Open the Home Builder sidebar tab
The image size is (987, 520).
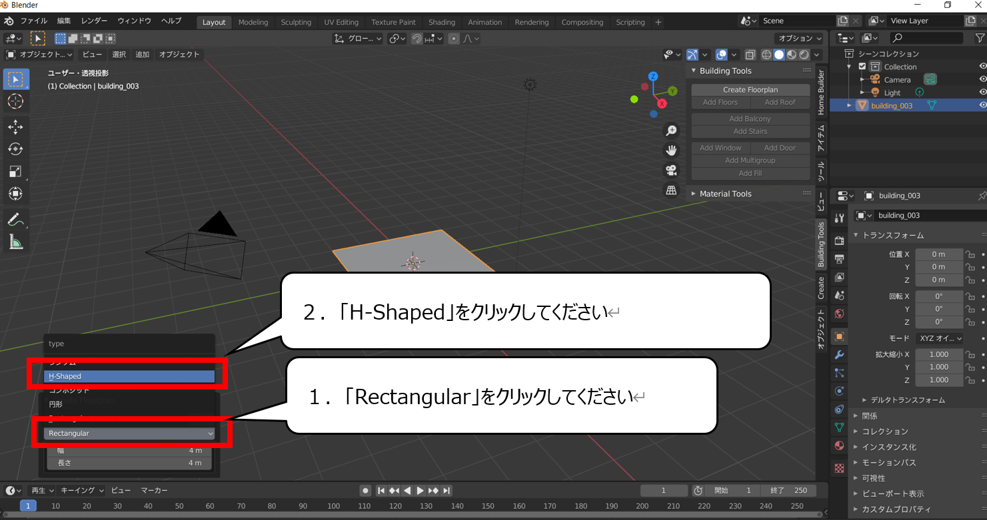pyautogui.click(x=821, y=92)
